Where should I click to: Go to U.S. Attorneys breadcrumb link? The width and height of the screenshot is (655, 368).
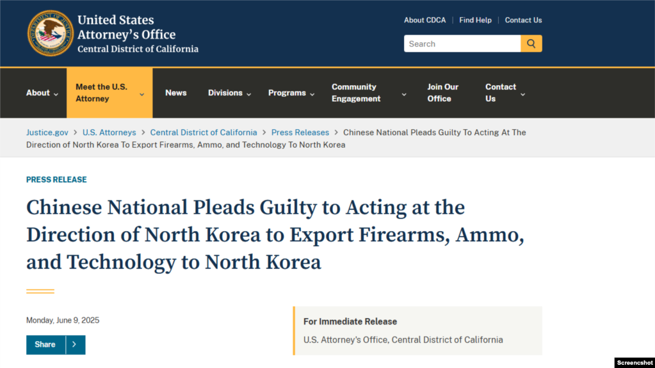[109, 132]
